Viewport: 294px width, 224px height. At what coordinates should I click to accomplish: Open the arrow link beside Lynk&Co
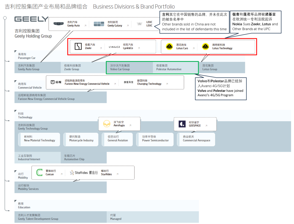(x=139, y=48)
